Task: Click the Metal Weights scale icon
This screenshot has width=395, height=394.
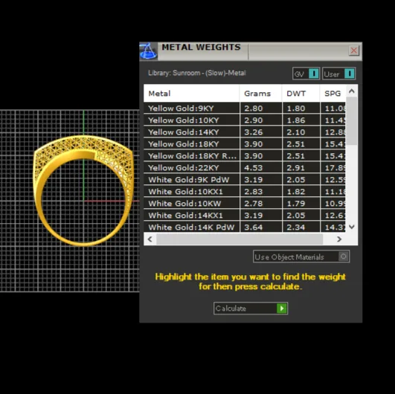Action: pyautogui.click(x=148, y=51)
